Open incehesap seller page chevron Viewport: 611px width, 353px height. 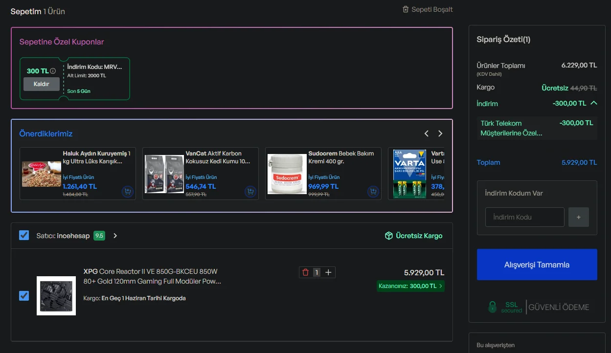coord(115,236)
